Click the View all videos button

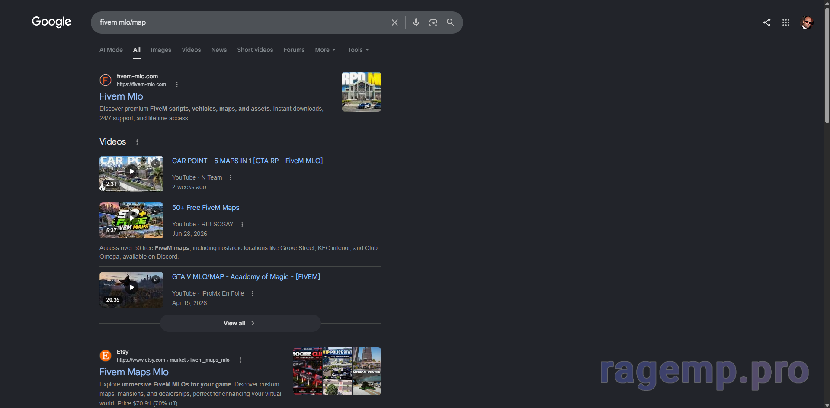click(x=240, y=323)
